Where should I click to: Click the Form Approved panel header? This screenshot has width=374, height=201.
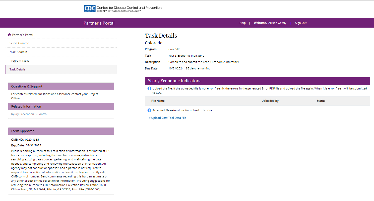click(x=61, y=131)
